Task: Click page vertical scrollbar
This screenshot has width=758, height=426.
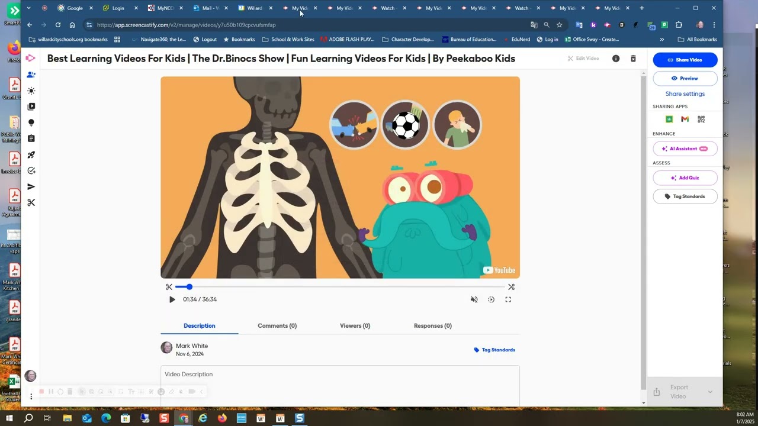Action: point(644,232)
